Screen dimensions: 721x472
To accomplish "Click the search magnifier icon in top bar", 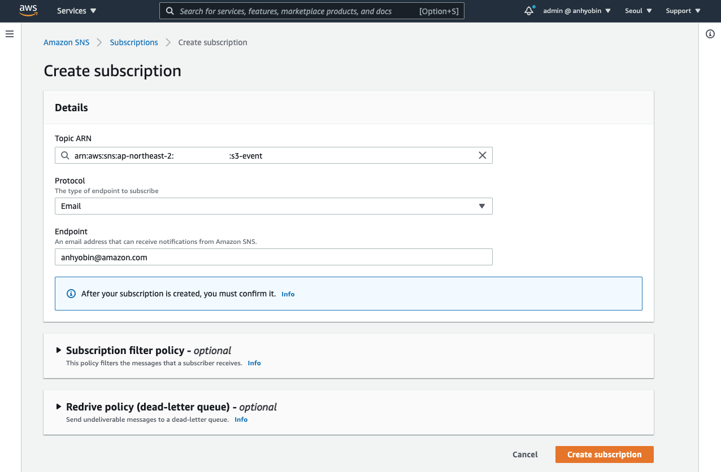I will point(170,11).
